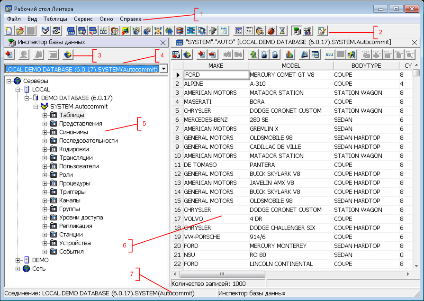This screenshot has width=424, height=301.
Task: Click the blue prism icon in table toolbar
Action: coord(305,55)
